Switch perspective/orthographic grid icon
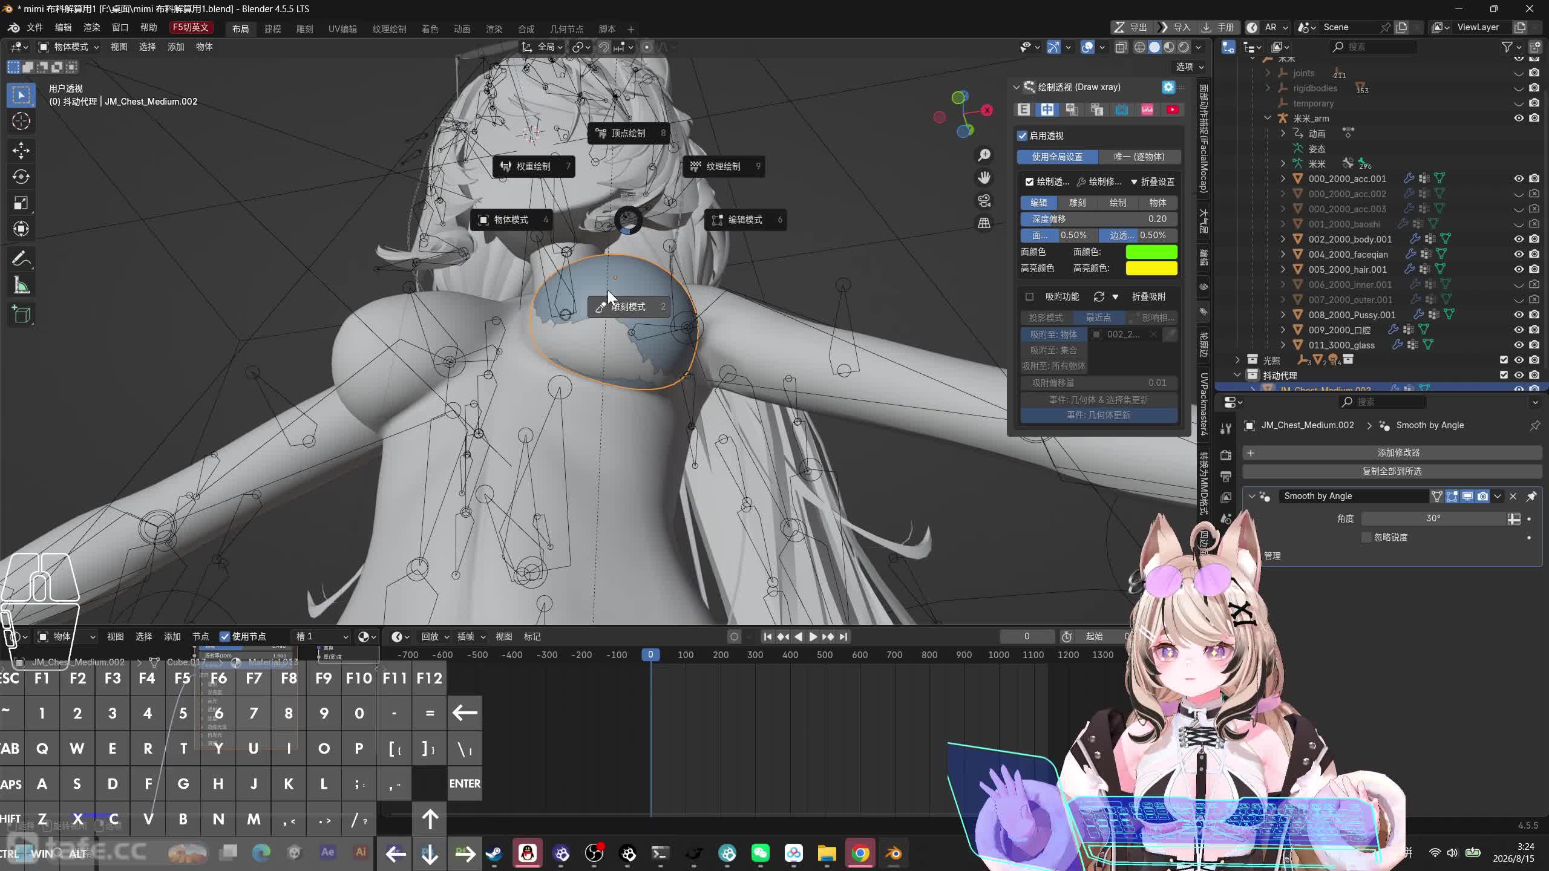 [984, 223]
